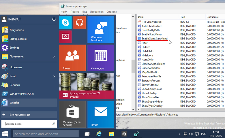
Task: Open the People (Люди) tile
Action: coord(72,58)
